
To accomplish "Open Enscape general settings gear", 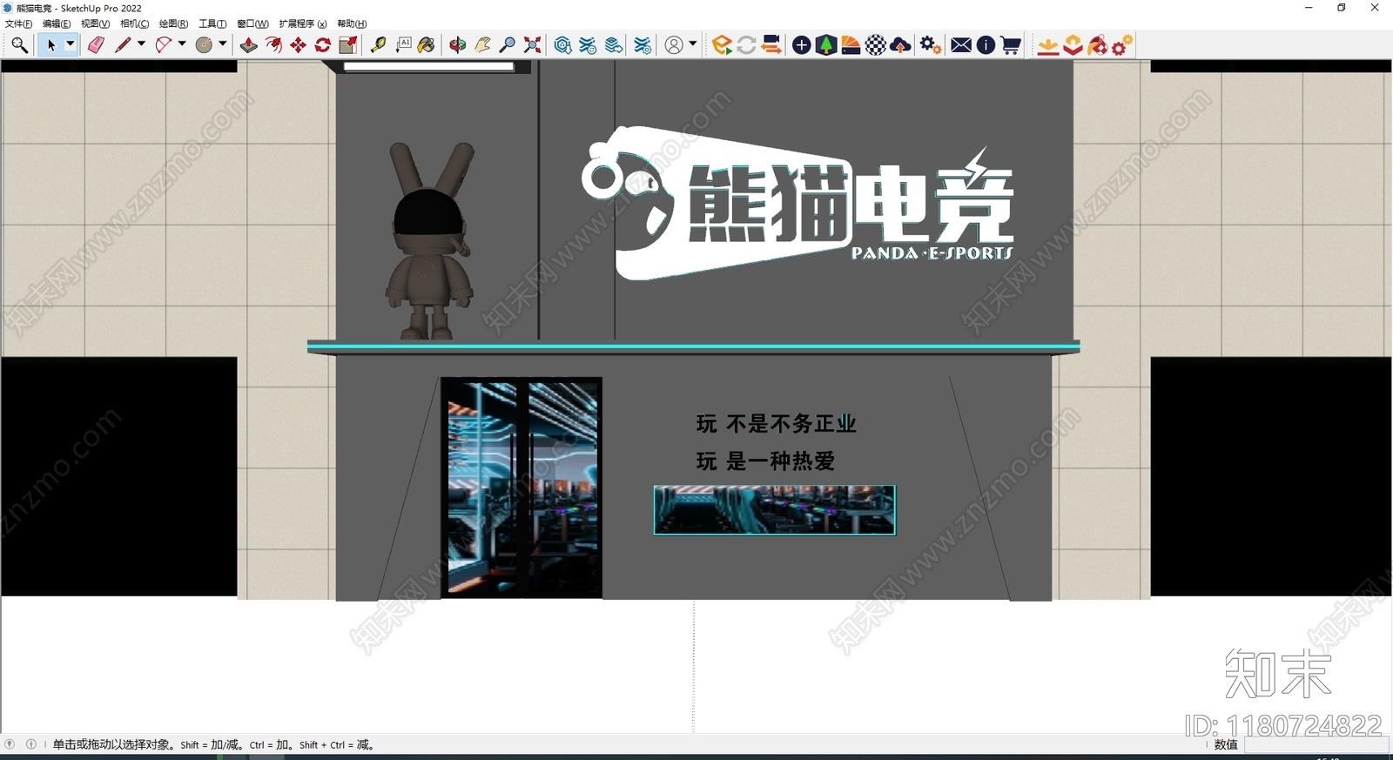I will pyautogui.click(x=931, y=44).
